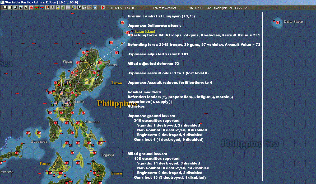Click the Japanese rising sun flag toolbar icon
The height and width of the screenshot is (184, 316).
pyautogui.click(x=31, y=8)
